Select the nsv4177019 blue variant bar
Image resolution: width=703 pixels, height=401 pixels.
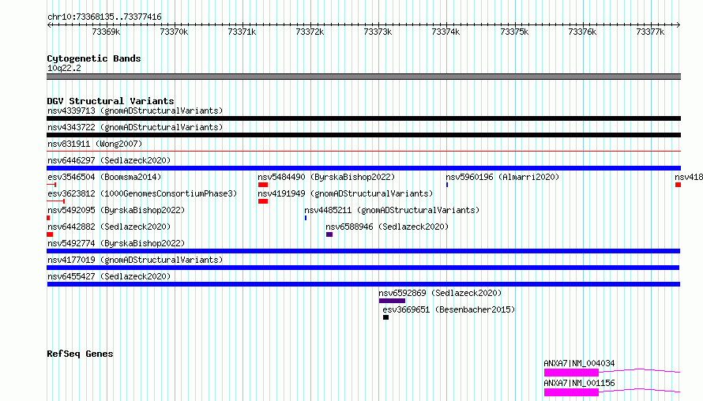pyautogui.click(x=363, y=268)
